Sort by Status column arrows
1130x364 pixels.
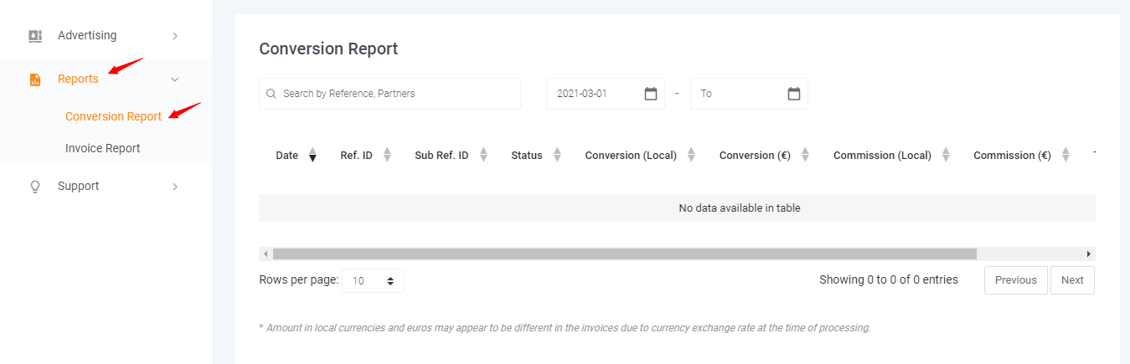(557, 155)
